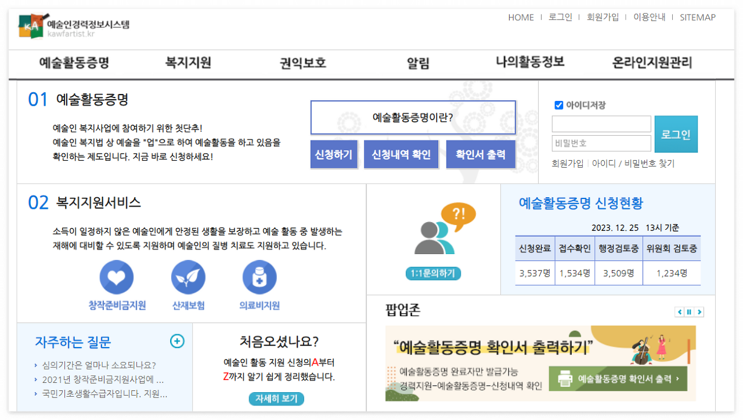Open FAQ 2021년 창작준비금지원사업에 ...
The width and height of the screenshot is (743, 420).
point(103,380)
